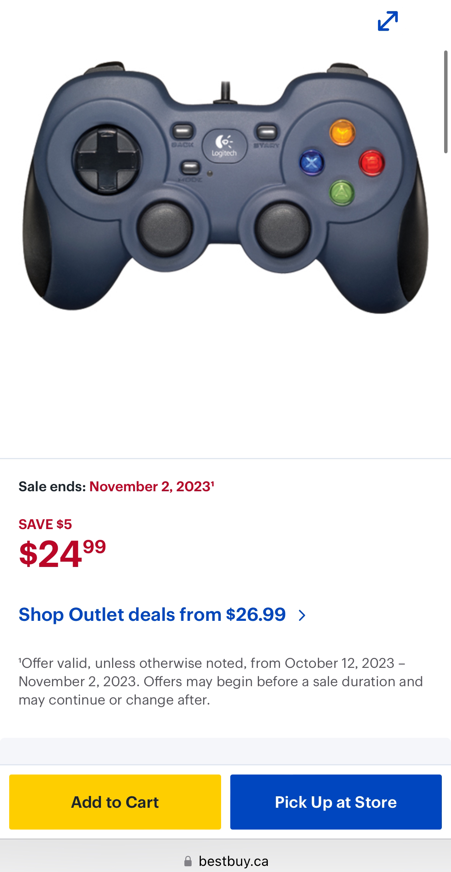Expand the product image to fullscreen
The image size is (451, 872).
pyautogui.click(x=388, y=21)
